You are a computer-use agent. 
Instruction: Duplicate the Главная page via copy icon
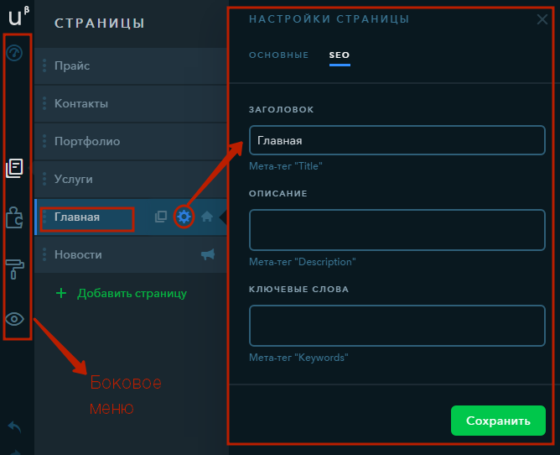[x=161, y=217]
